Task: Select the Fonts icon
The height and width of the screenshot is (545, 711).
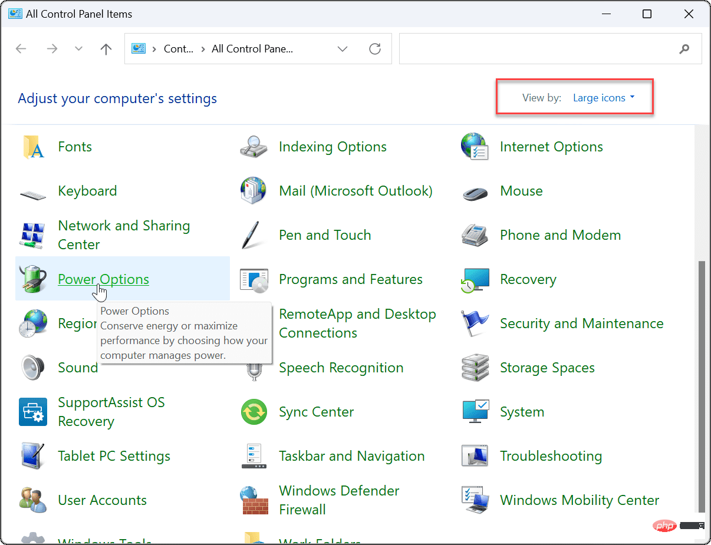Action: click(x=33, y=147)
